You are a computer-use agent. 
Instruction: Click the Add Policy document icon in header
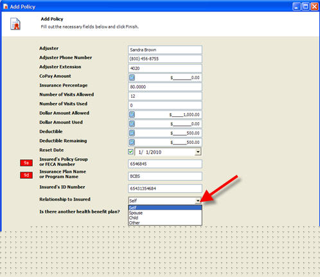(x=15, y=24)
